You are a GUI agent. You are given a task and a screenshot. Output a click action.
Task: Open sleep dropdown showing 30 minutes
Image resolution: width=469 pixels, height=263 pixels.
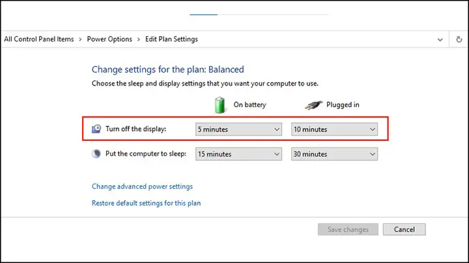click(334, 154)
